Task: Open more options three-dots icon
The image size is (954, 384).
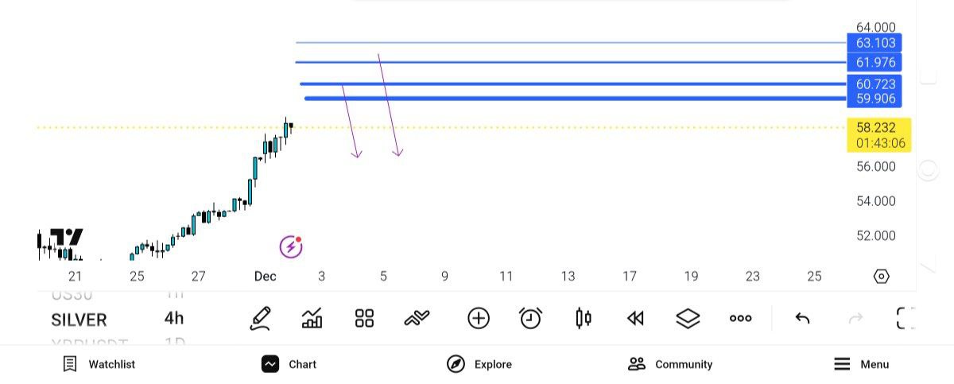Action: point(740,319)
